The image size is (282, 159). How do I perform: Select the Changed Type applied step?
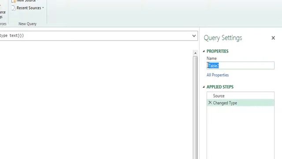tap(241, 103)
